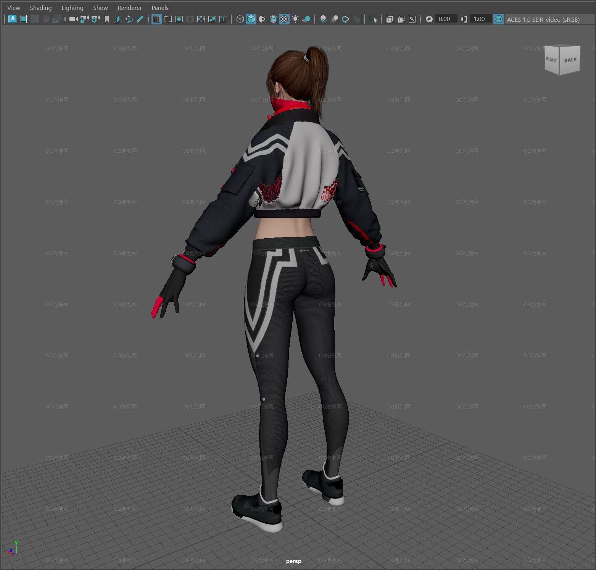Click the Bookmarks icon
The height and width of the screenshot is (570, 596).
106,19
